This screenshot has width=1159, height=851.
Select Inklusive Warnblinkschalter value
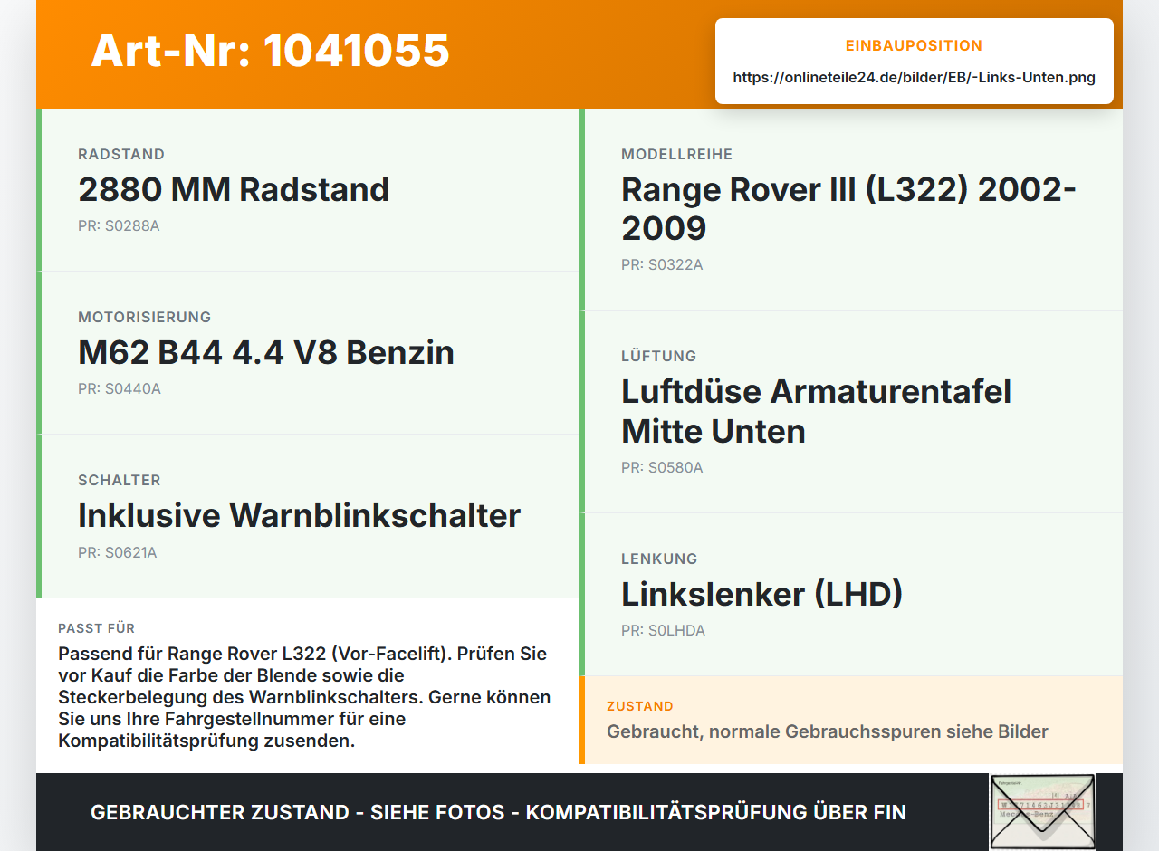pos(299,516)
